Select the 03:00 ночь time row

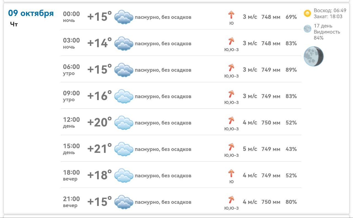click(x=71, y=43)
